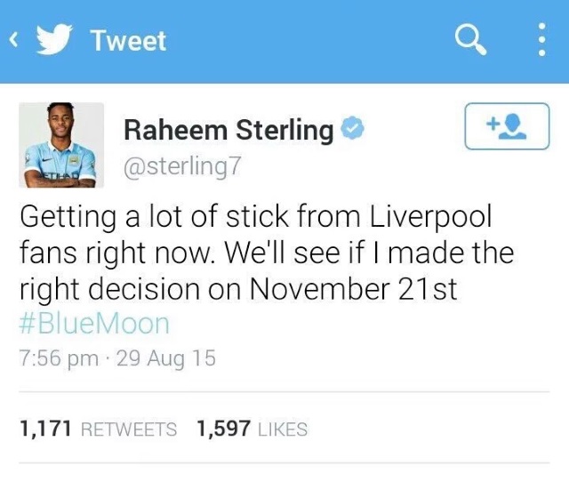Screen dimensions: 569x482
Task: Click the Tweet title in the header
Action: (129, 40)
